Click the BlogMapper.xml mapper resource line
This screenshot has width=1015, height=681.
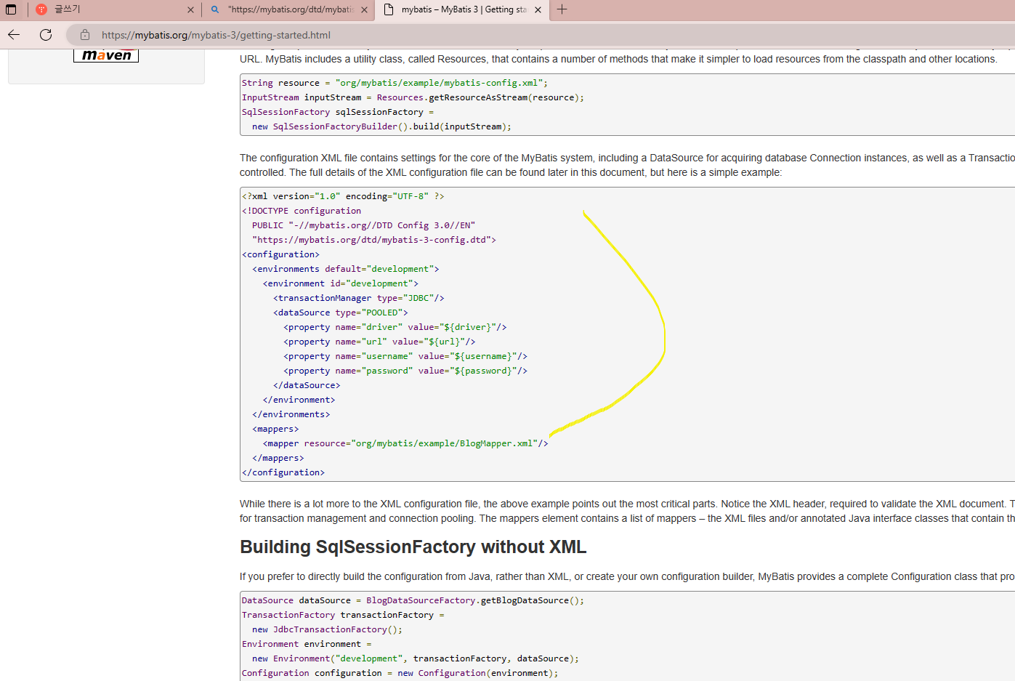pyautogui.click(x=405, y=443)
